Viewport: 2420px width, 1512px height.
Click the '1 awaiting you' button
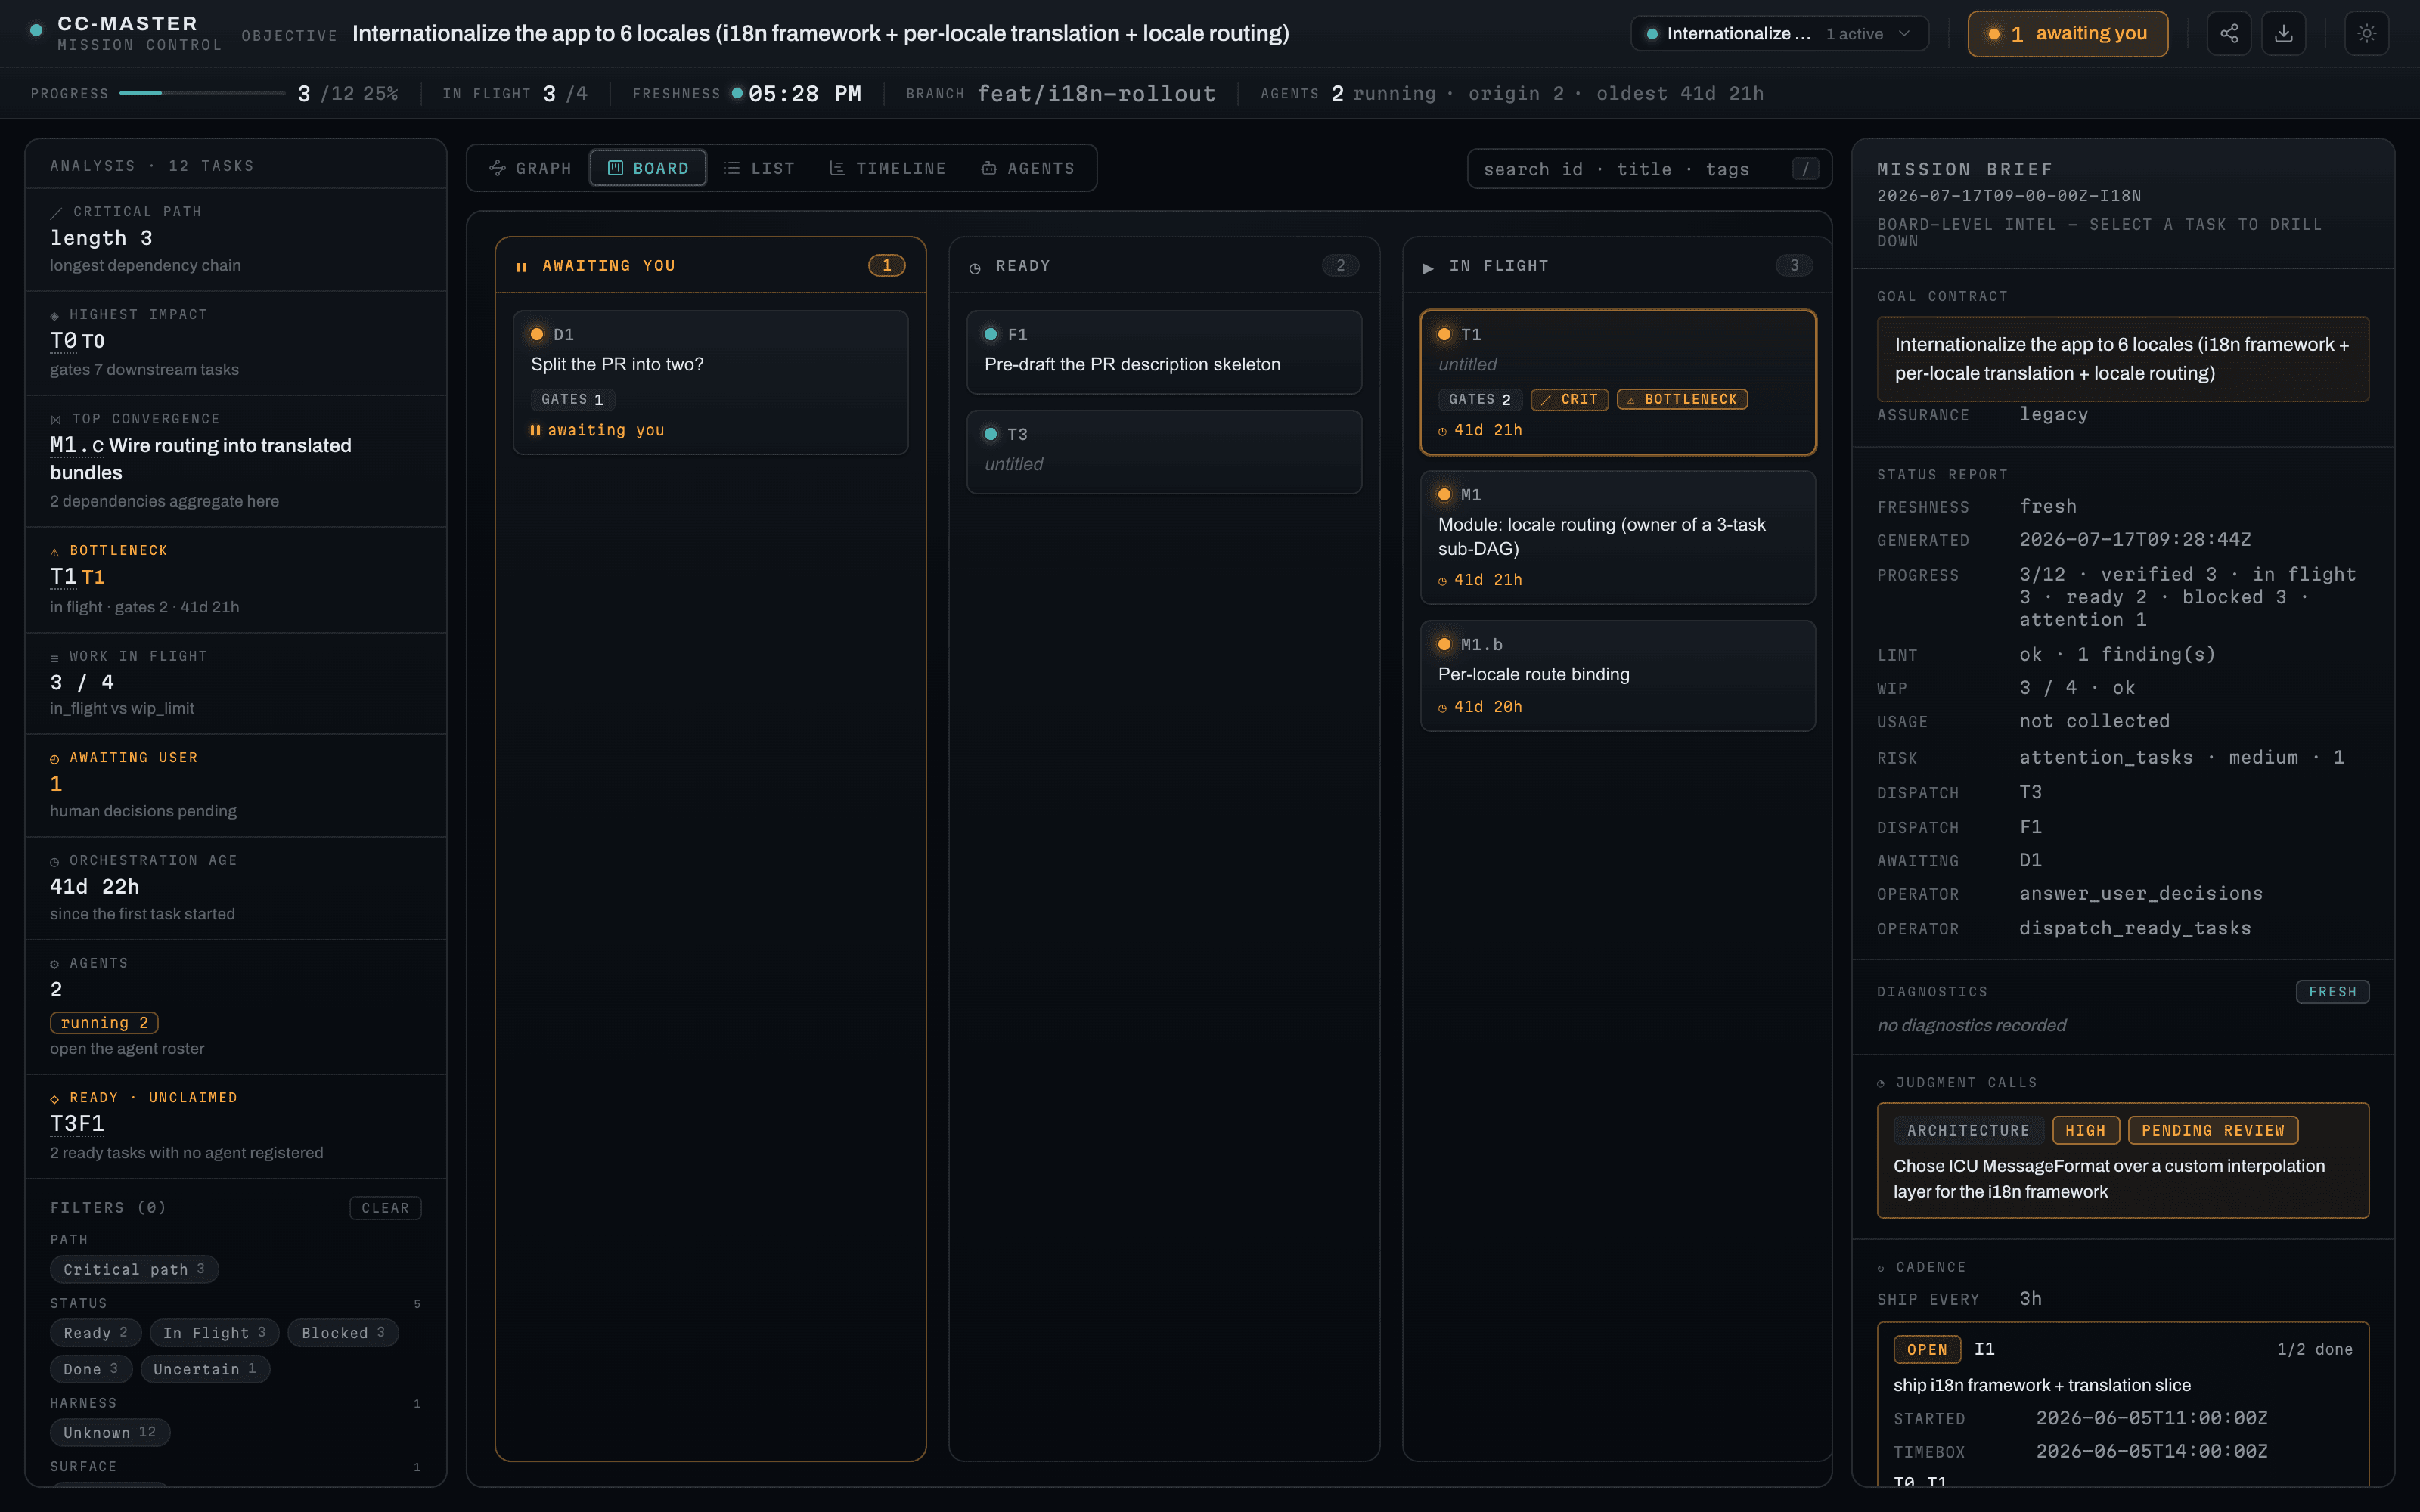click(x=2067, y=33)
